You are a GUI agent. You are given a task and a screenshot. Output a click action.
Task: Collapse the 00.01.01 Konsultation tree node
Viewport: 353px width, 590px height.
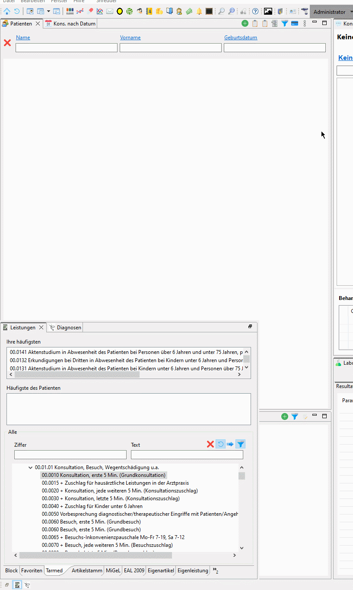[x=30, y=467]
